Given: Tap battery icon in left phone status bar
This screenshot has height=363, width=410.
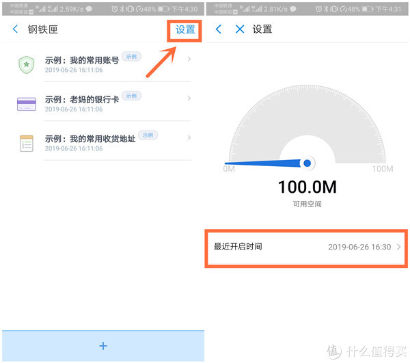Looking at the screenshot, I should [x=163, y=9].
